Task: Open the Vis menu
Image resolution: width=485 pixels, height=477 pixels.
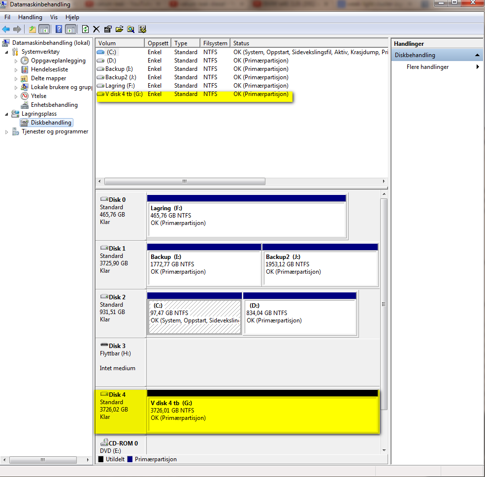Action: pos(54,17)
